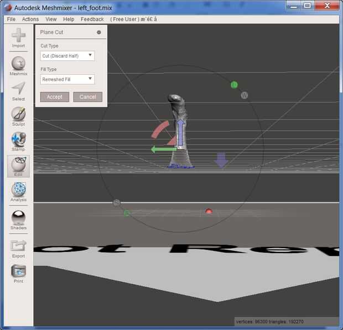The height and width of the screenshot is (330, 343).
Task: Click the red dot handle near the circle's bottom
Action: [x=209, y=211]
